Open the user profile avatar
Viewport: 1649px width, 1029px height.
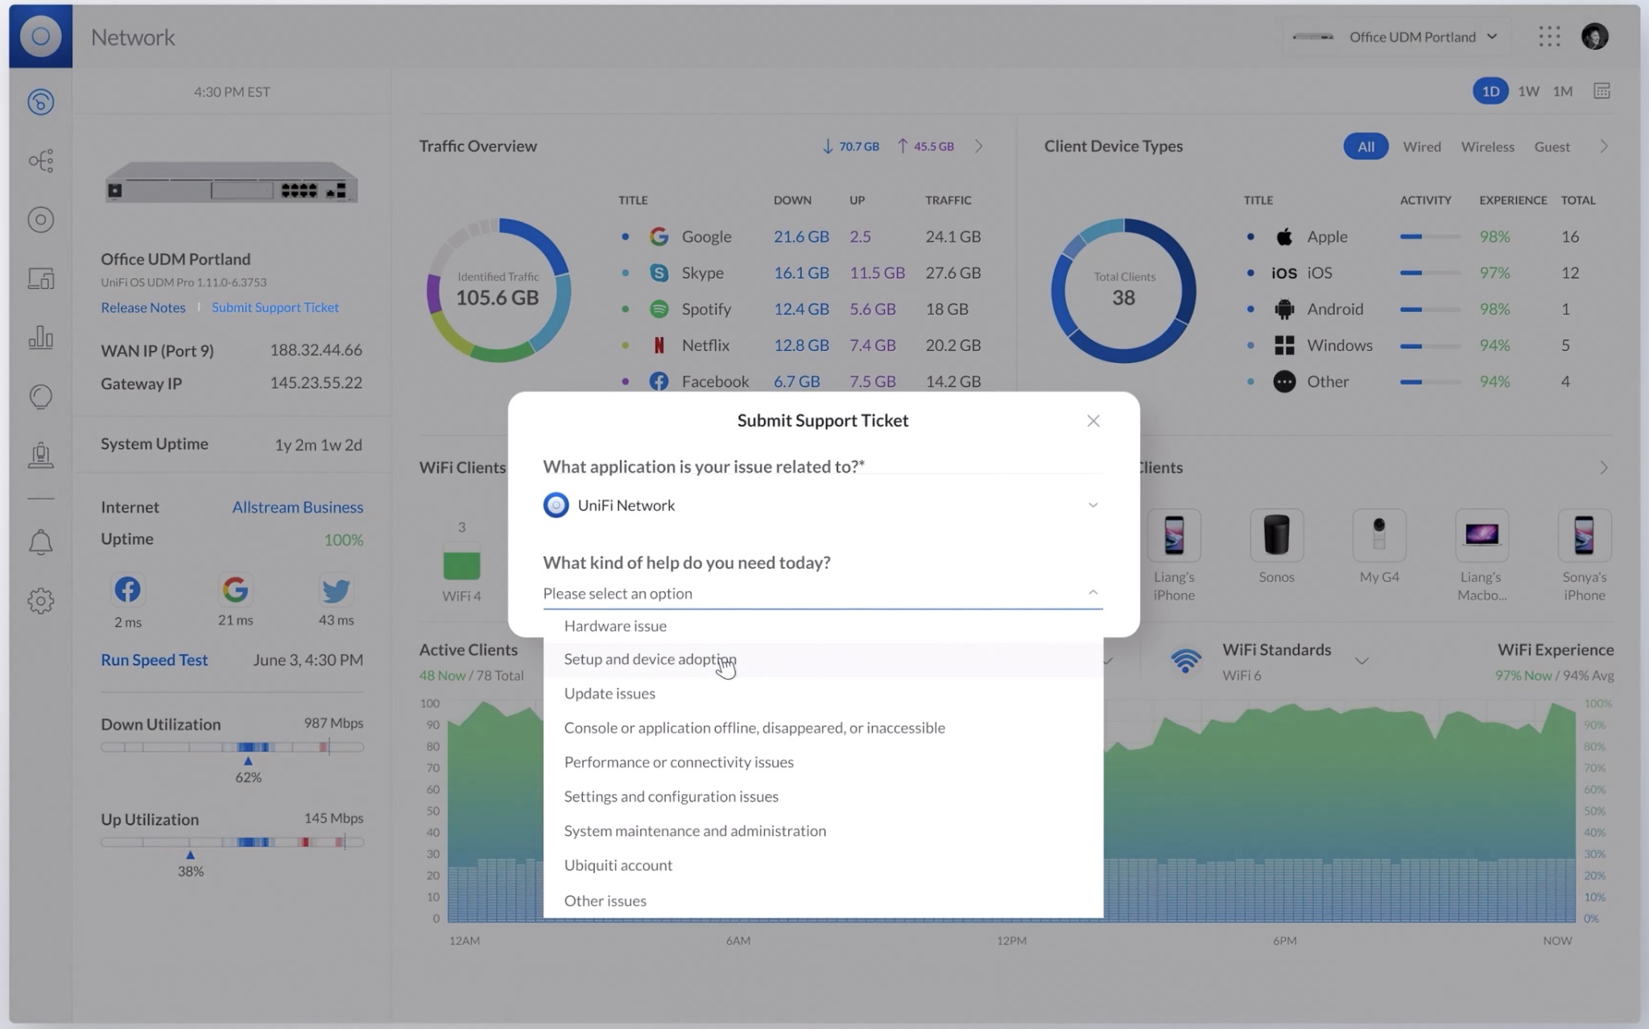(x=1594, y=36)
